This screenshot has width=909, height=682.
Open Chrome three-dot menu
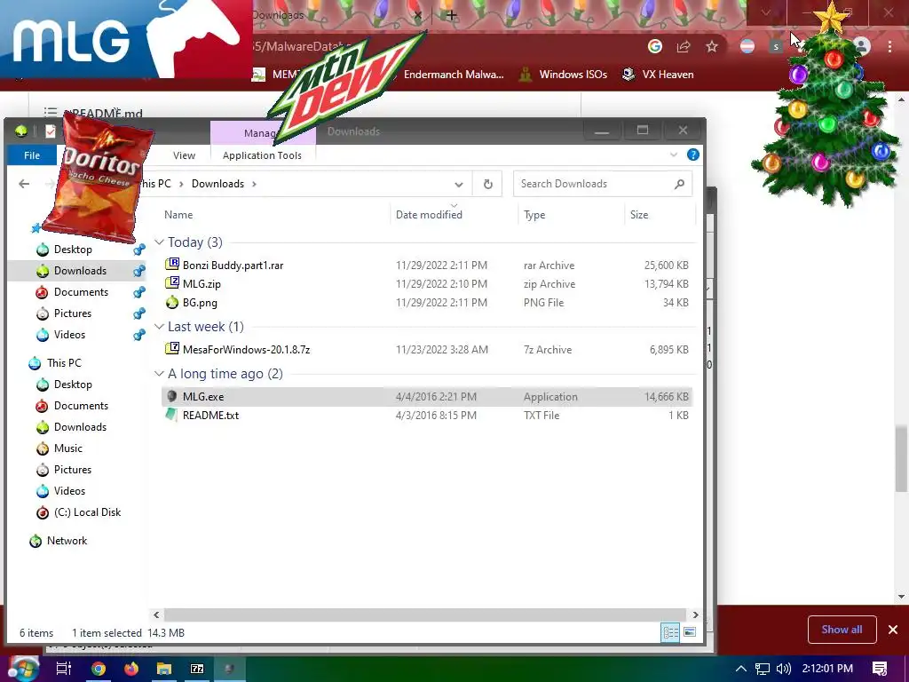tap(889, 46)
